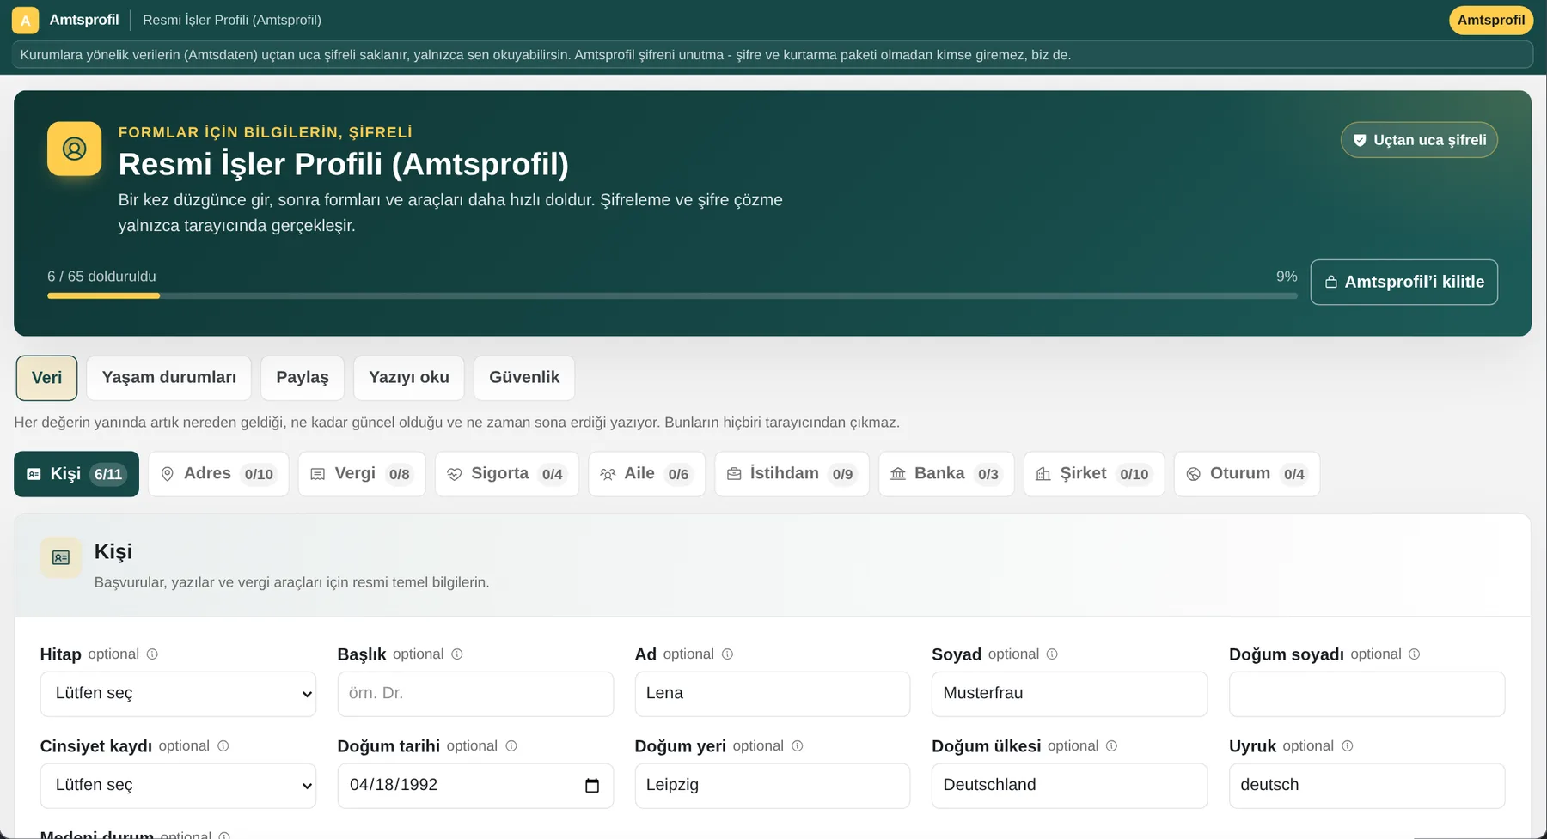
Task: Open the Adres 0/10 category
Action: coord(218,474)
